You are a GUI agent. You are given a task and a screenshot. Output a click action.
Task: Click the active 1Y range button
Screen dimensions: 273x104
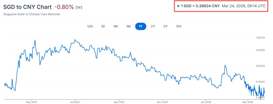(x=141, y=26)
